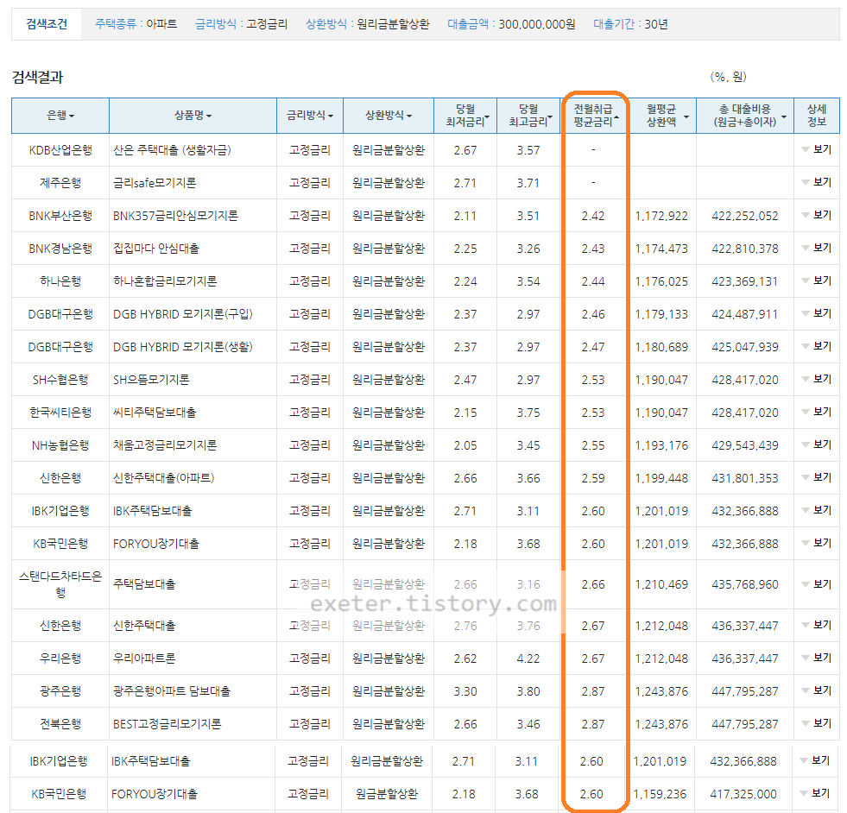Show 보기 for DGB HYBRID 모기지론(구입)
847x813 pixels.
point(817,313)
